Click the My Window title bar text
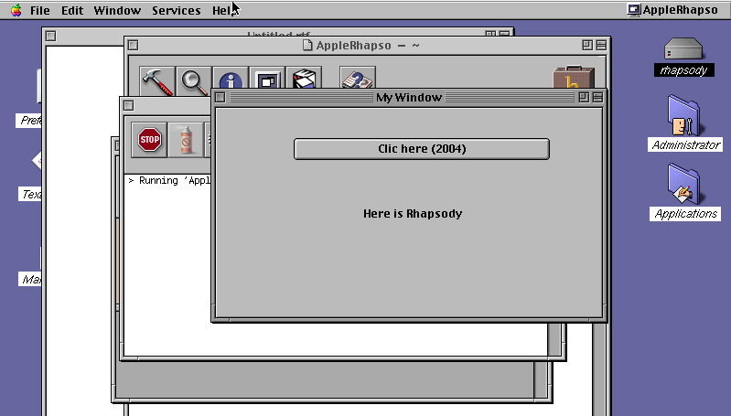Image resolution: width=731 pixels, height=416 pixels. tap(409, 97)
